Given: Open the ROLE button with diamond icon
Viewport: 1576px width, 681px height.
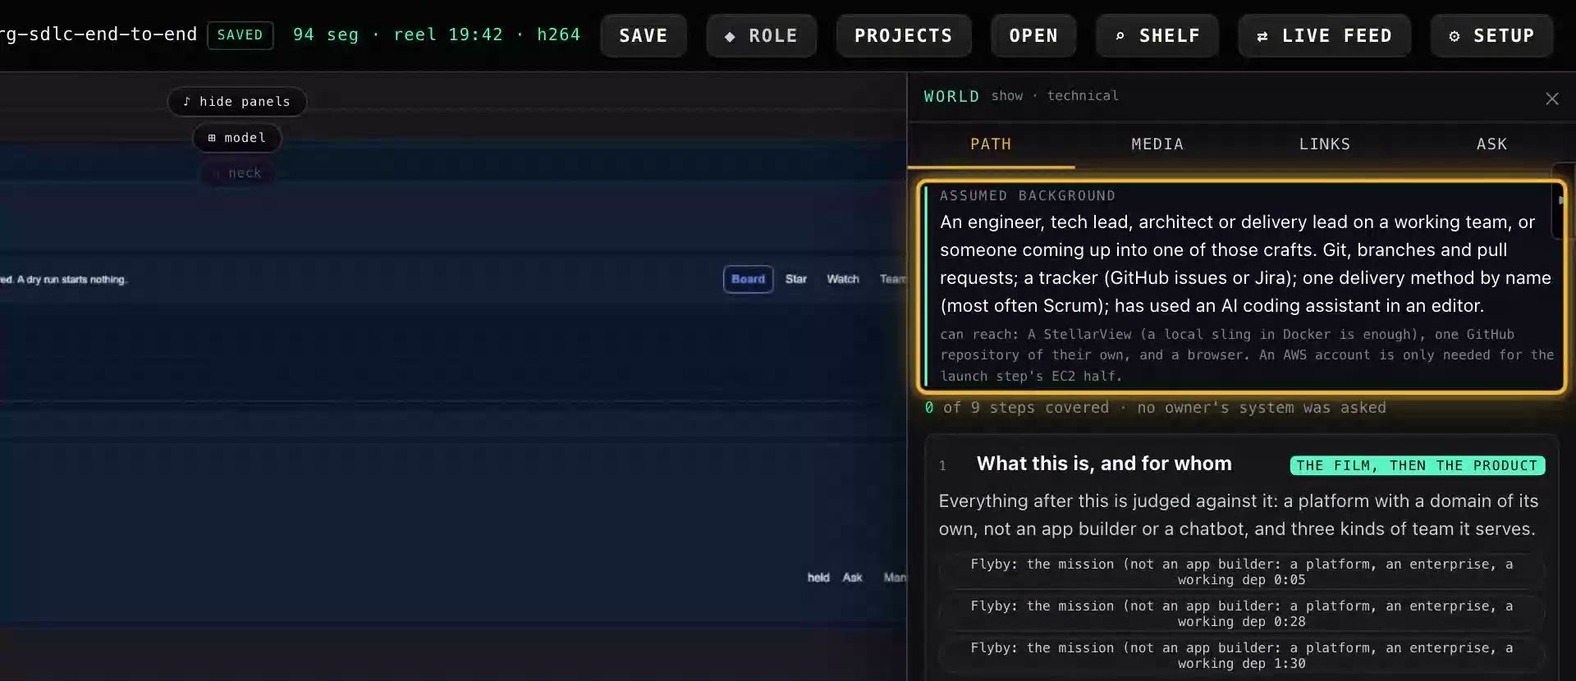Looking at the screenshot, I should pyautogui.click(x=761, y=35).
